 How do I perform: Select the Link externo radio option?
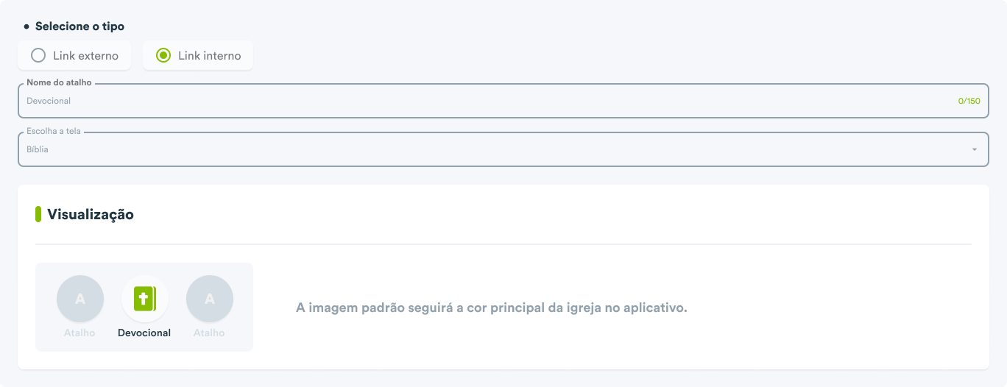pyautogui.click(x=74, y=55)
